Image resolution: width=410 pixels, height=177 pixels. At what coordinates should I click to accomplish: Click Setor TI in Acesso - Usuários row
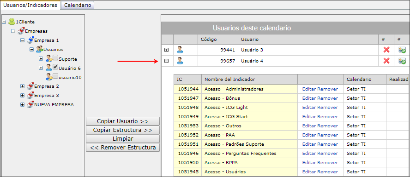click(356, 172)
